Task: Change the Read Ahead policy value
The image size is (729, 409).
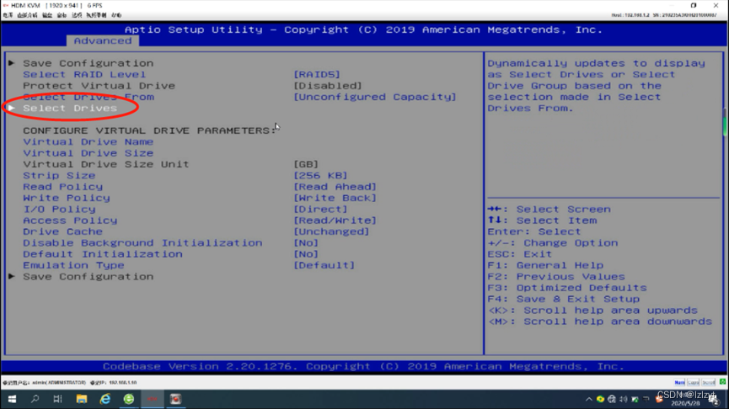Action: pos(335,187)
